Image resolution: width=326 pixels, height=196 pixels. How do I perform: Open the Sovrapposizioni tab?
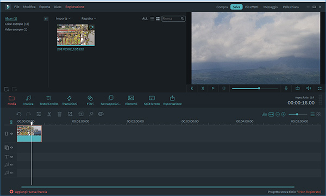111,100
